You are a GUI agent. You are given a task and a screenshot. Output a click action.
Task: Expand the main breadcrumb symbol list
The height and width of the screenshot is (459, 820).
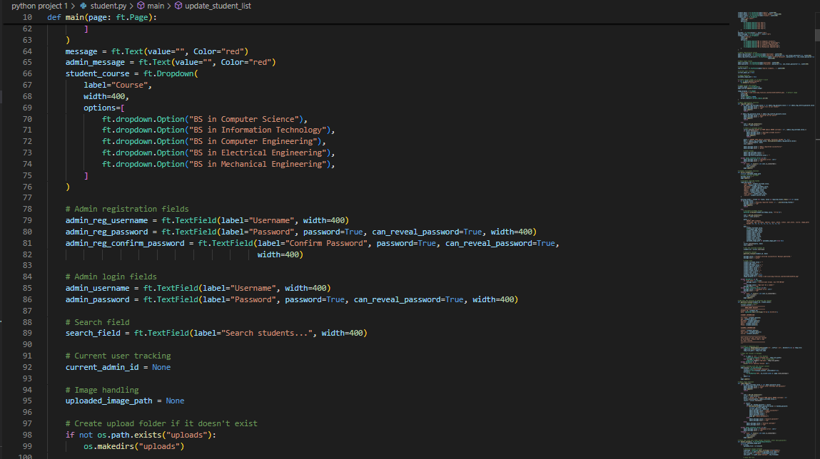156,6
